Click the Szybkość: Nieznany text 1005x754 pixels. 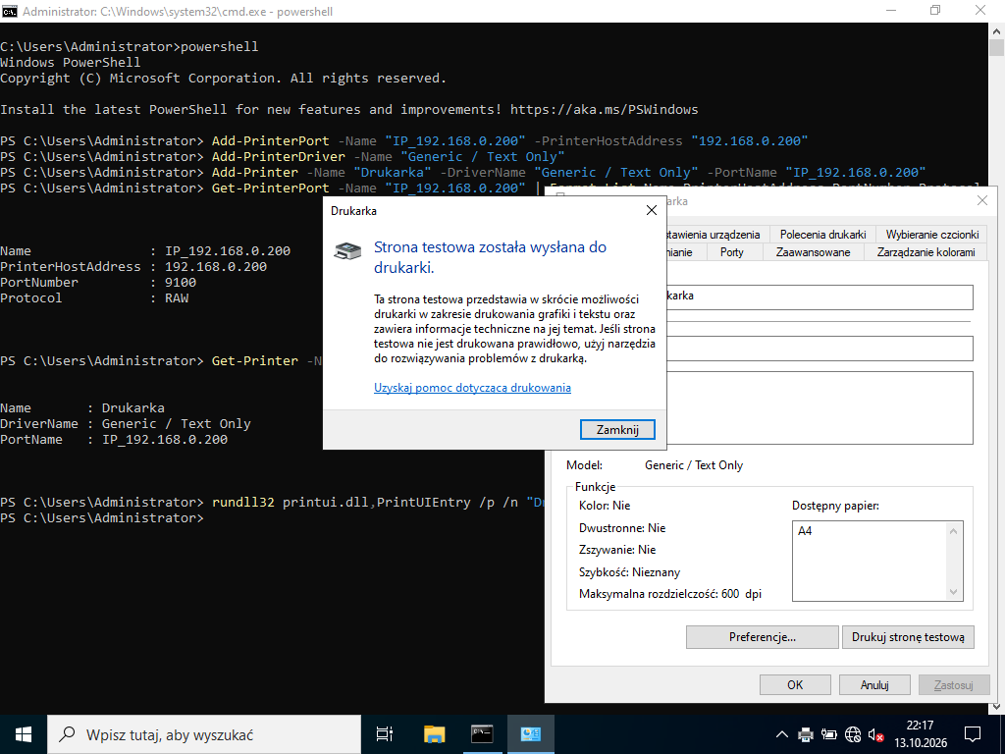(629, 572)
